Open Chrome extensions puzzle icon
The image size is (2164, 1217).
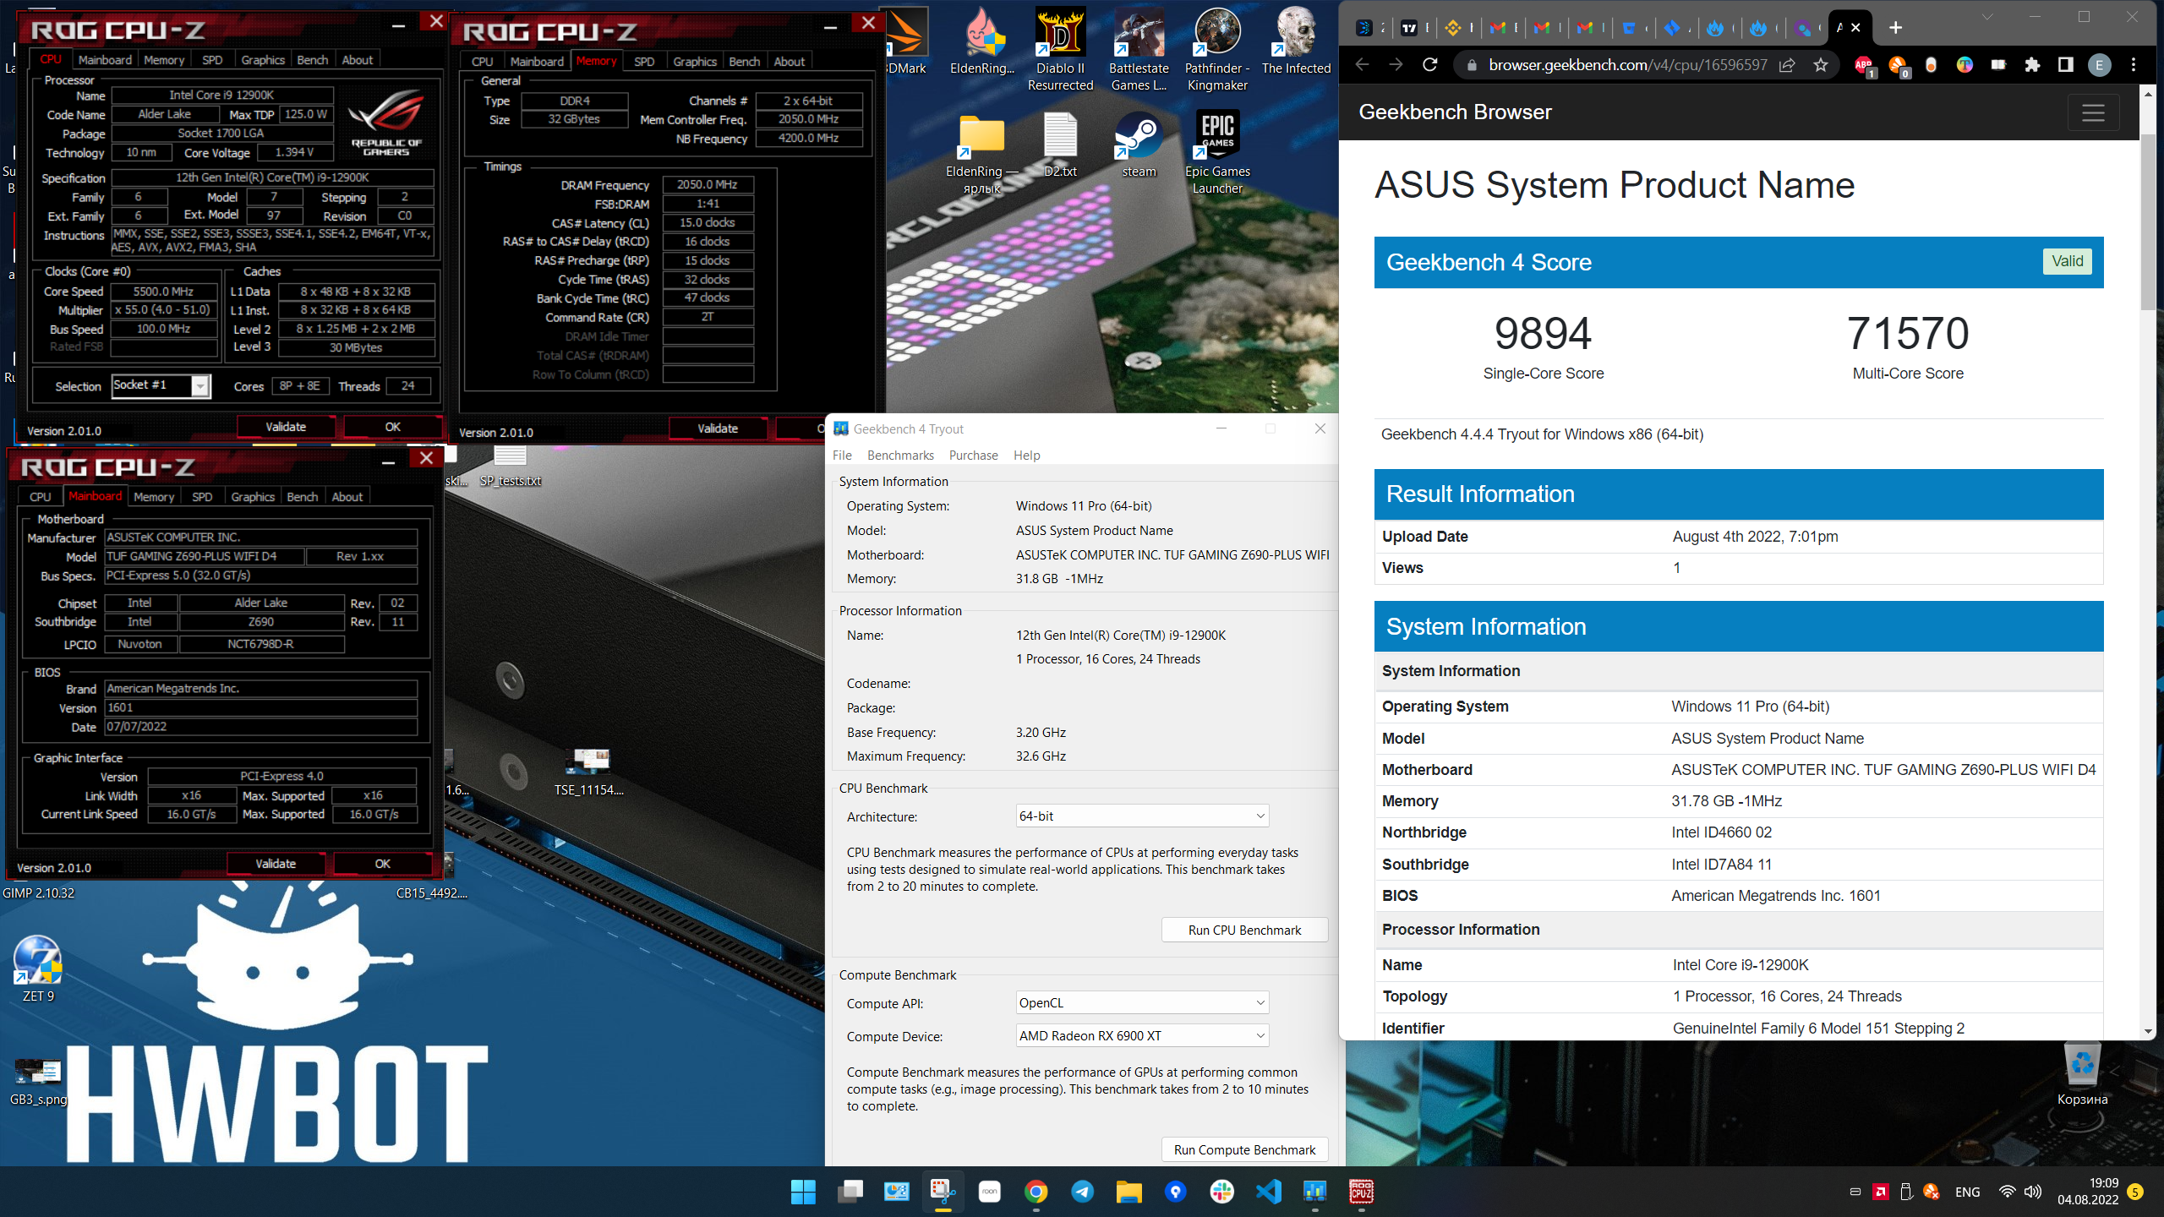coord(2032,65)
